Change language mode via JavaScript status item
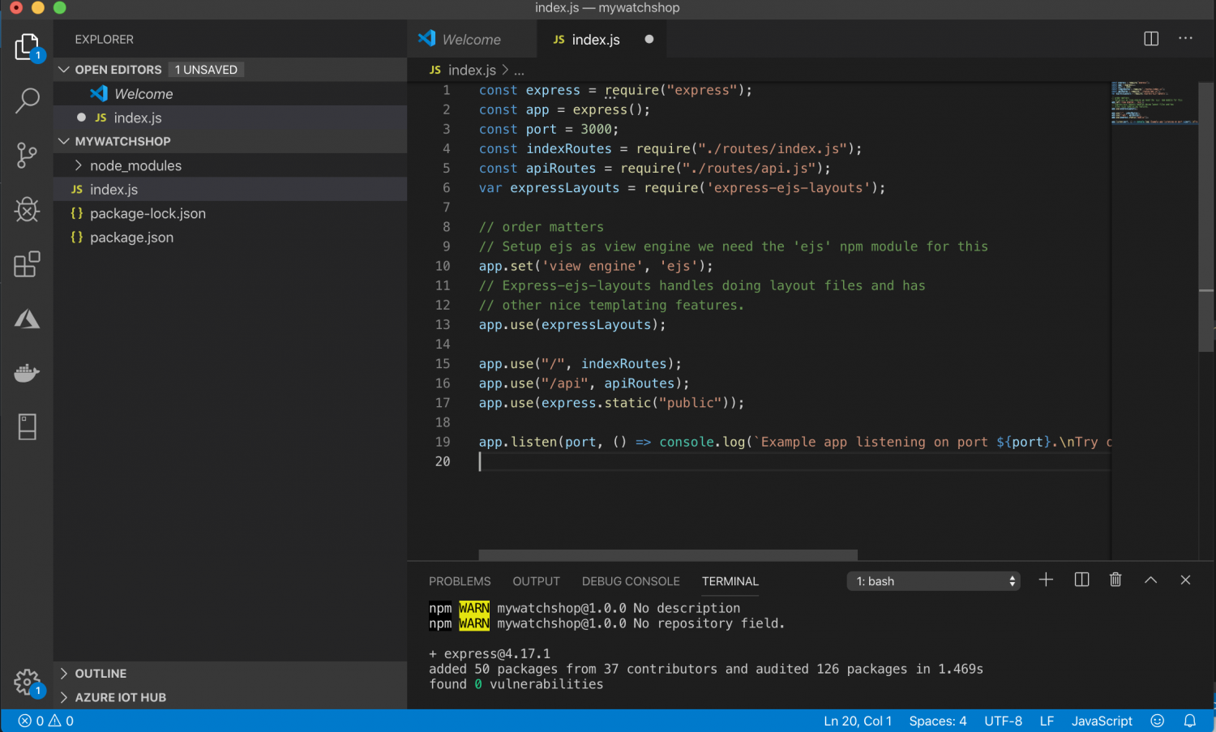Viewport: 1216px width, 732px height. (1102, 721)
